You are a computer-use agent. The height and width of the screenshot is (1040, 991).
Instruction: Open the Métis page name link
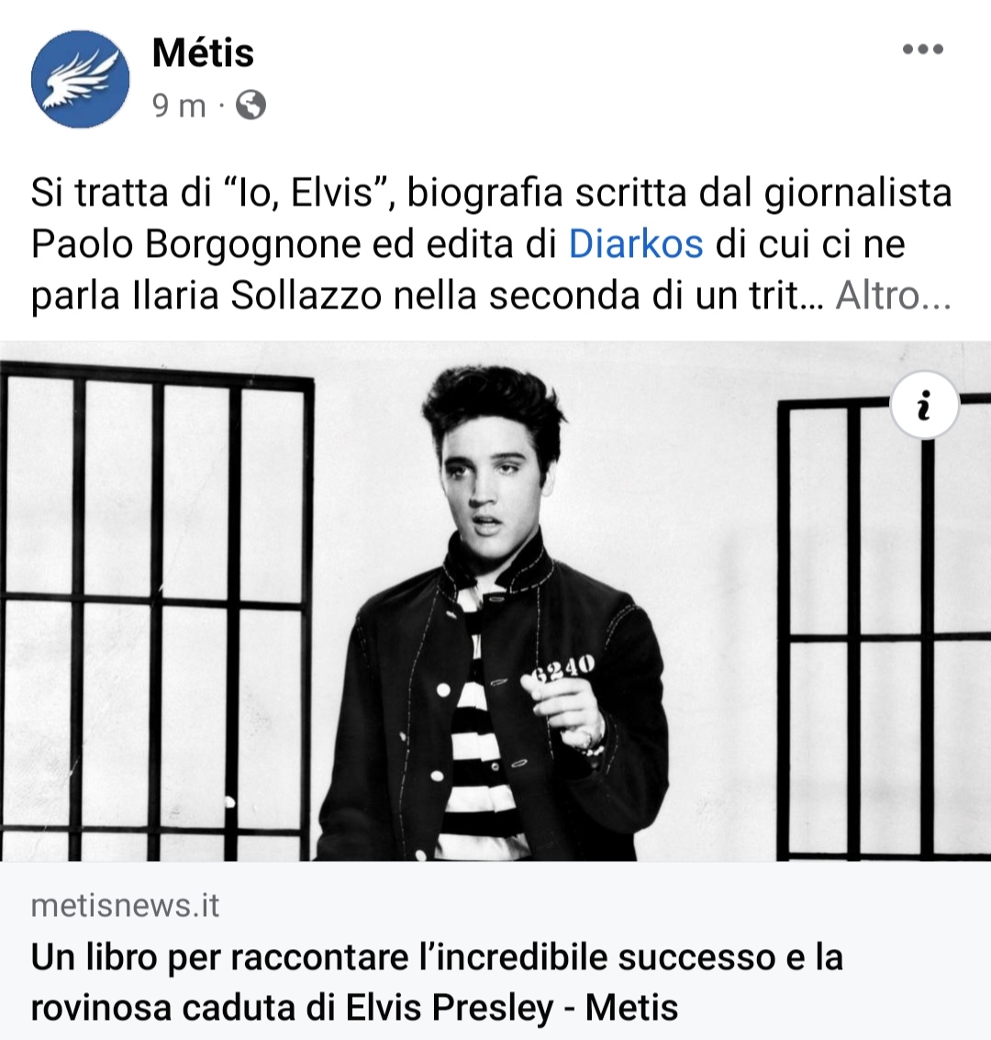[x=203, y=52]
